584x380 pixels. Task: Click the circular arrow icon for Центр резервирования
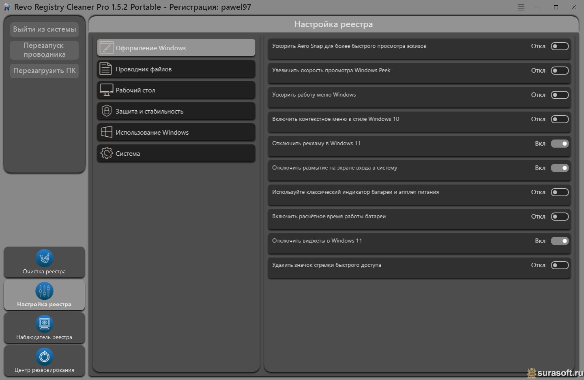[44, 356]
